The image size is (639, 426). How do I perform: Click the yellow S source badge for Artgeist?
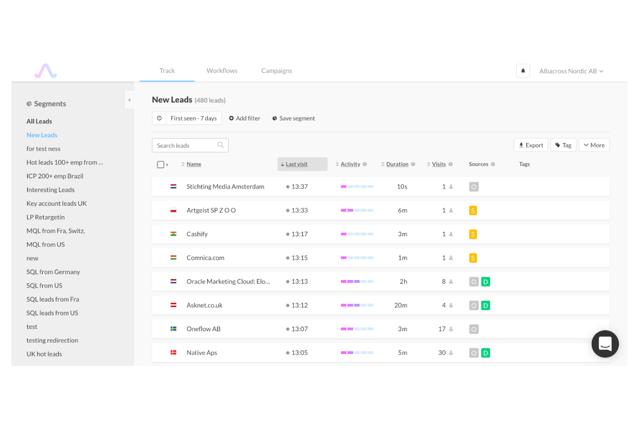[473, 211]
